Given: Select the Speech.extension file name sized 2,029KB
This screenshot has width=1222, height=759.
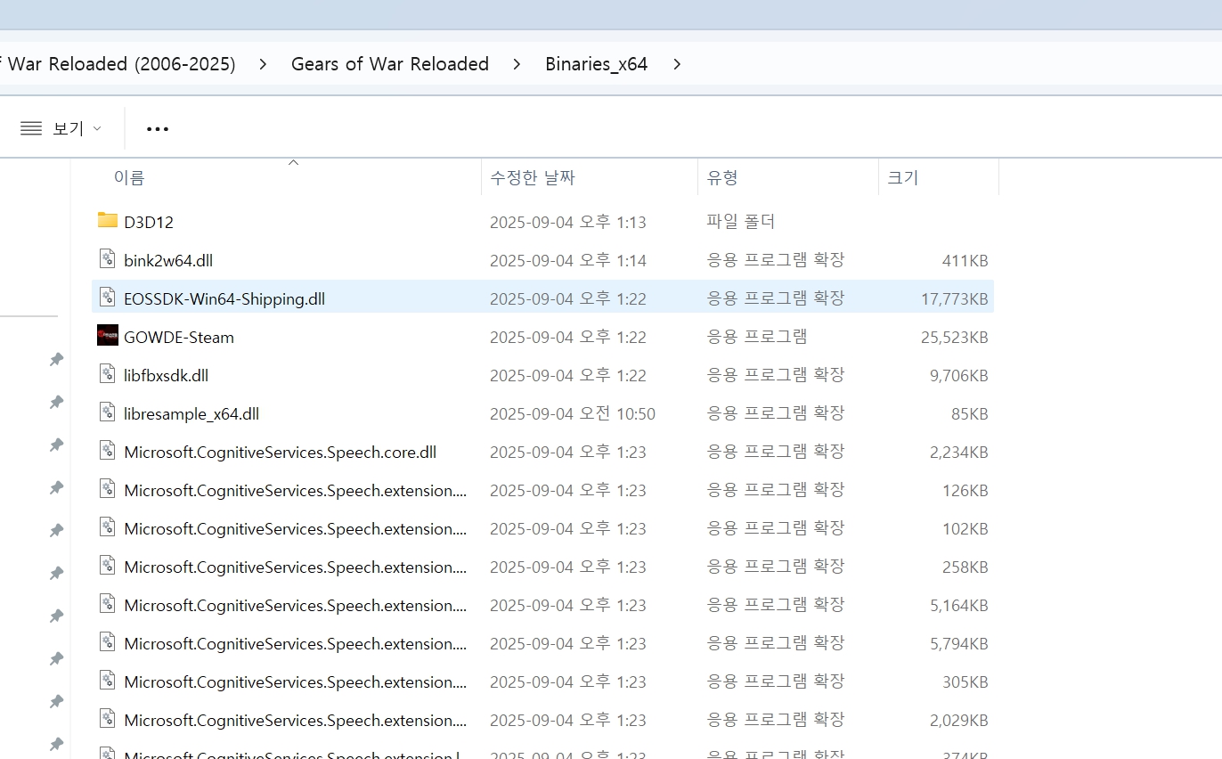Looking at the screenshot, I should click(296, 720).
